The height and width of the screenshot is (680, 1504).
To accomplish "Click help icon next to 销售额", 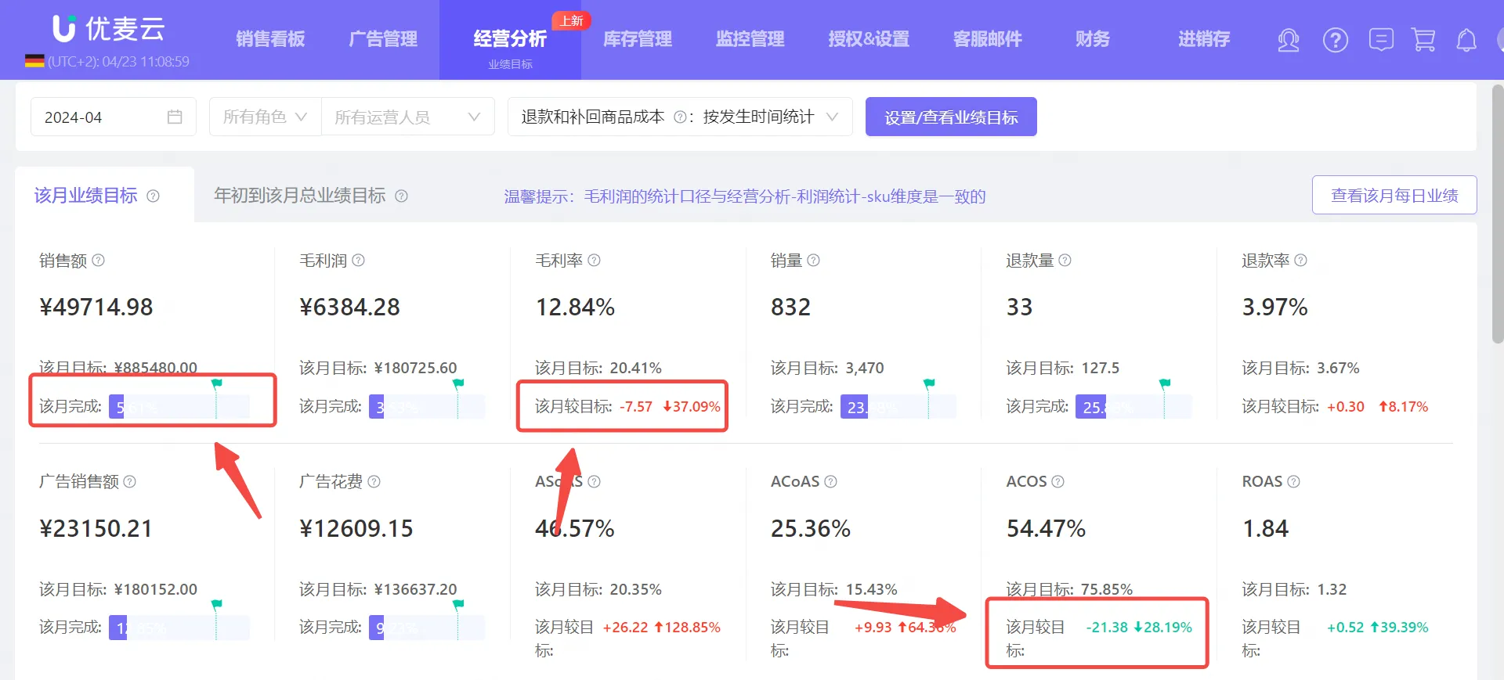I will tap(99, 260).
